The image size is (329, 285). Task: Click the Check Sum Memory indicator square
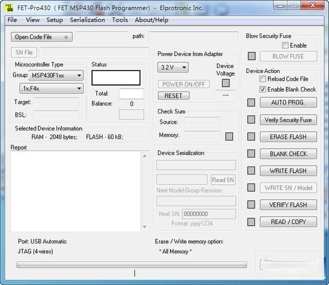[x=229, y=136]
